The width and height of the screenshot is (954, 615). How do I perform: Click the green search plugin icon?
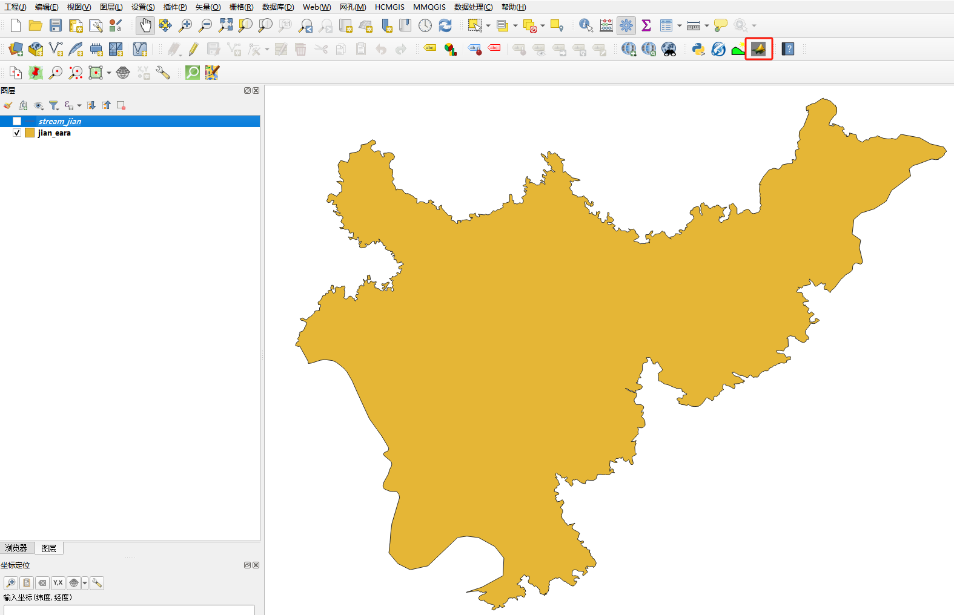pyautogui.click(x=193, y=73)
